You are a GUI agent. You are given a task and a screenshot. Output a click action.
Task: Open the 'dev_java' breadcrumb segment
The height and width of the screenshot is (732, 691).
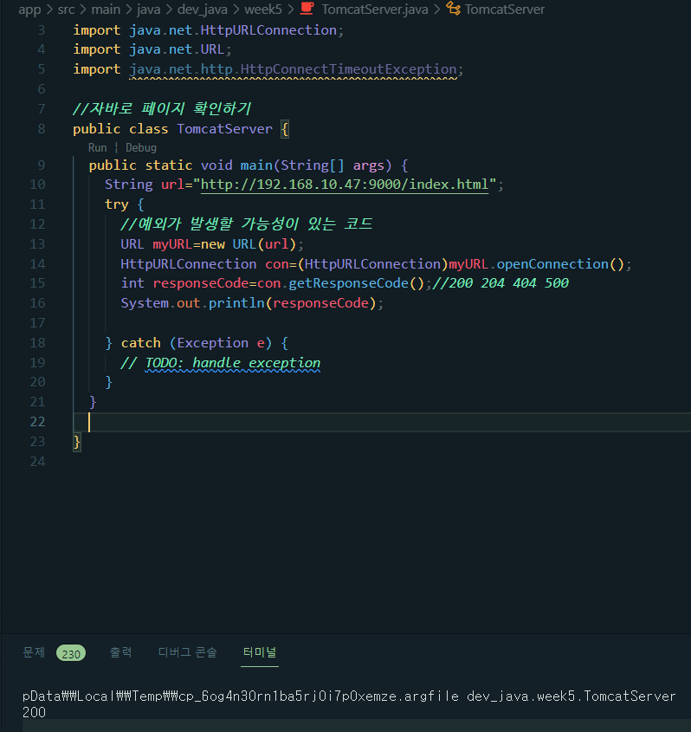tap(203, 10)
